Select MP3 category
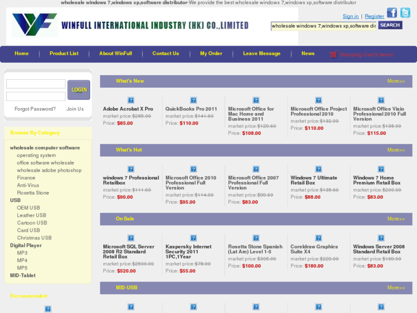 pyautogui.click(x=22, y=253)
